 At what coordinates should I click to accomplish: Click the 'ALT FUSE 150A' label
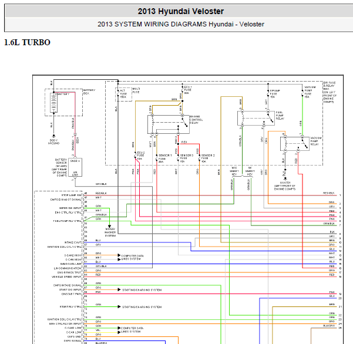point(123,94)
